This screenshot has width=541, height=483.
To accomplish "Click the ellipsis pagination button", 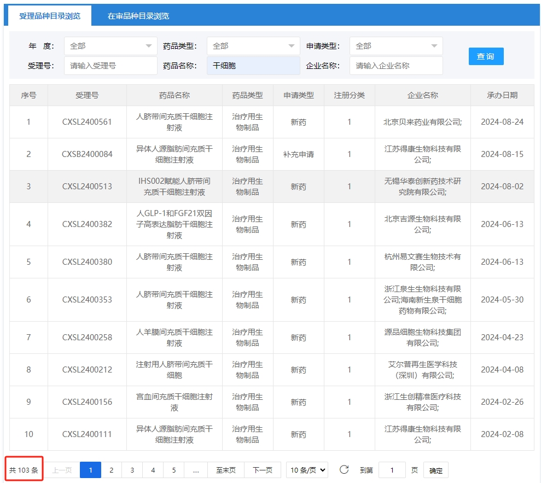I will click(x=196, y=470).
